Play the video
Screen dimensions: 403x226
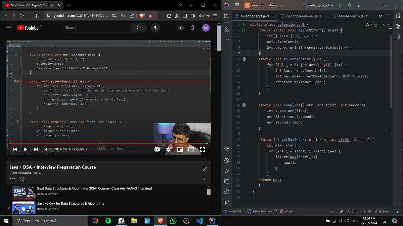pos(25,149)
